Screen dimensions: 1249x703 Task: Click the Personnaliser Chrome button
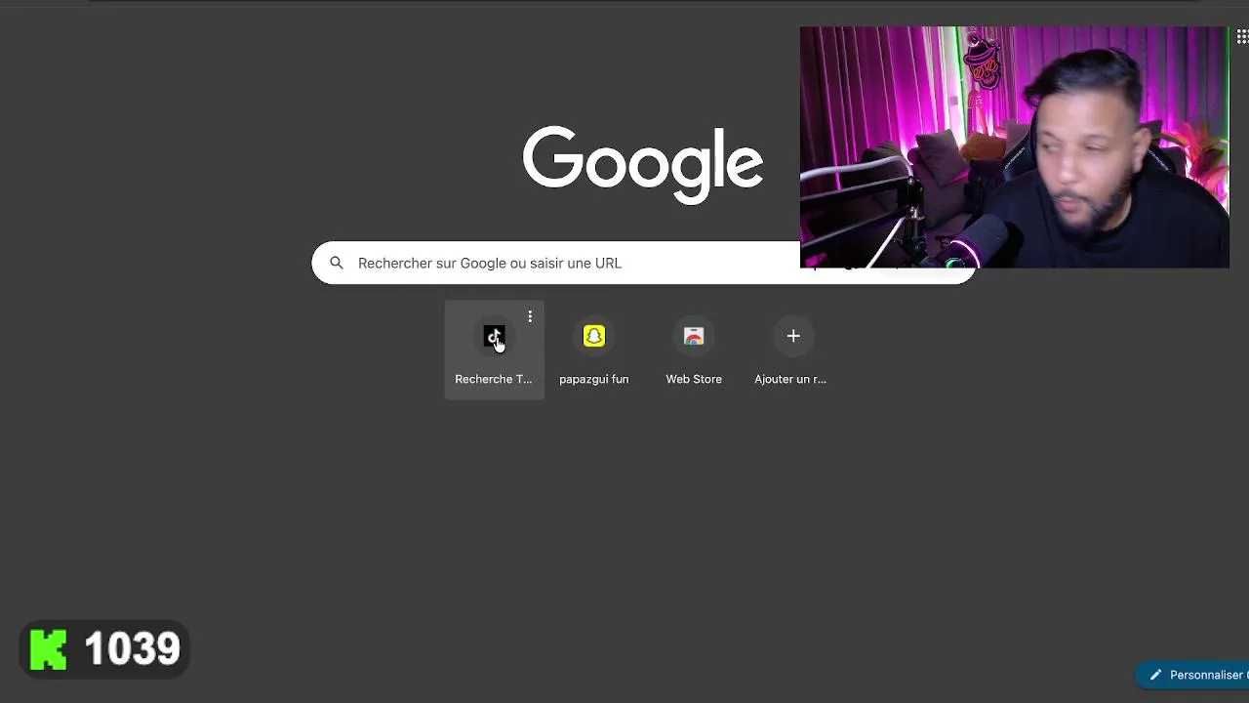click(x=1194, y=675)
